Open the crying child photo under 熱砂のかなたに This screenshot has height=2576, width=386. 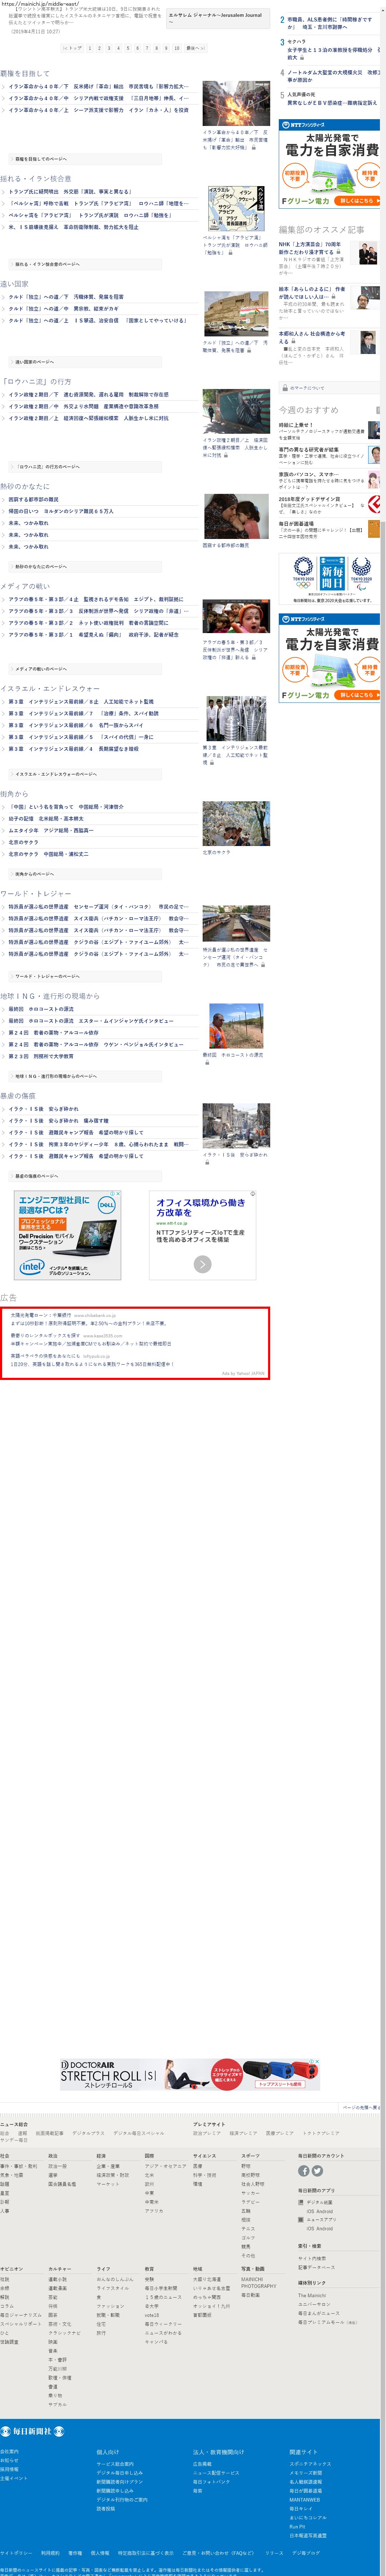click(236, 517)
